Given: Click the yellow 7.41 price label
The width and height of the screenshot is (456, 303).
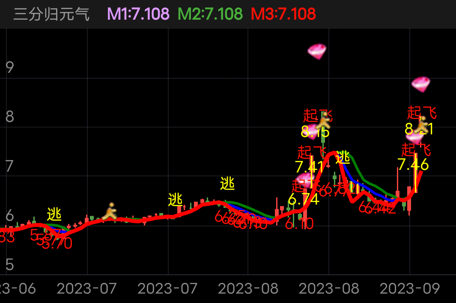Looking at the screenshot, I should (309, 167).
